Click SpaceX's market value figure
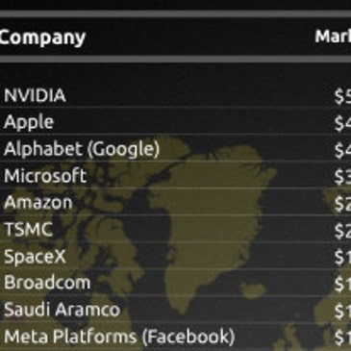 click(x=342, y=257)
